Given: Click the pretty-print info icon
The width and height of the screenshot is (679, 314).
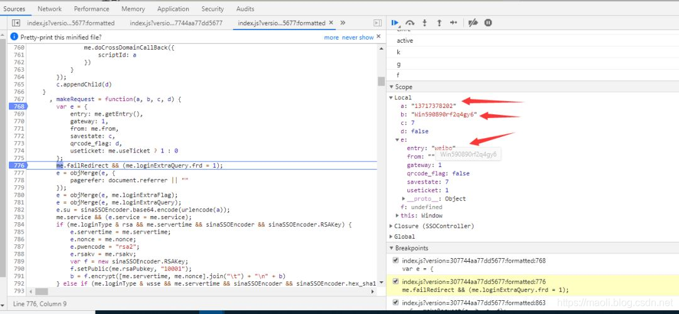Looking at the screenshot, I should tap(14, 37).
